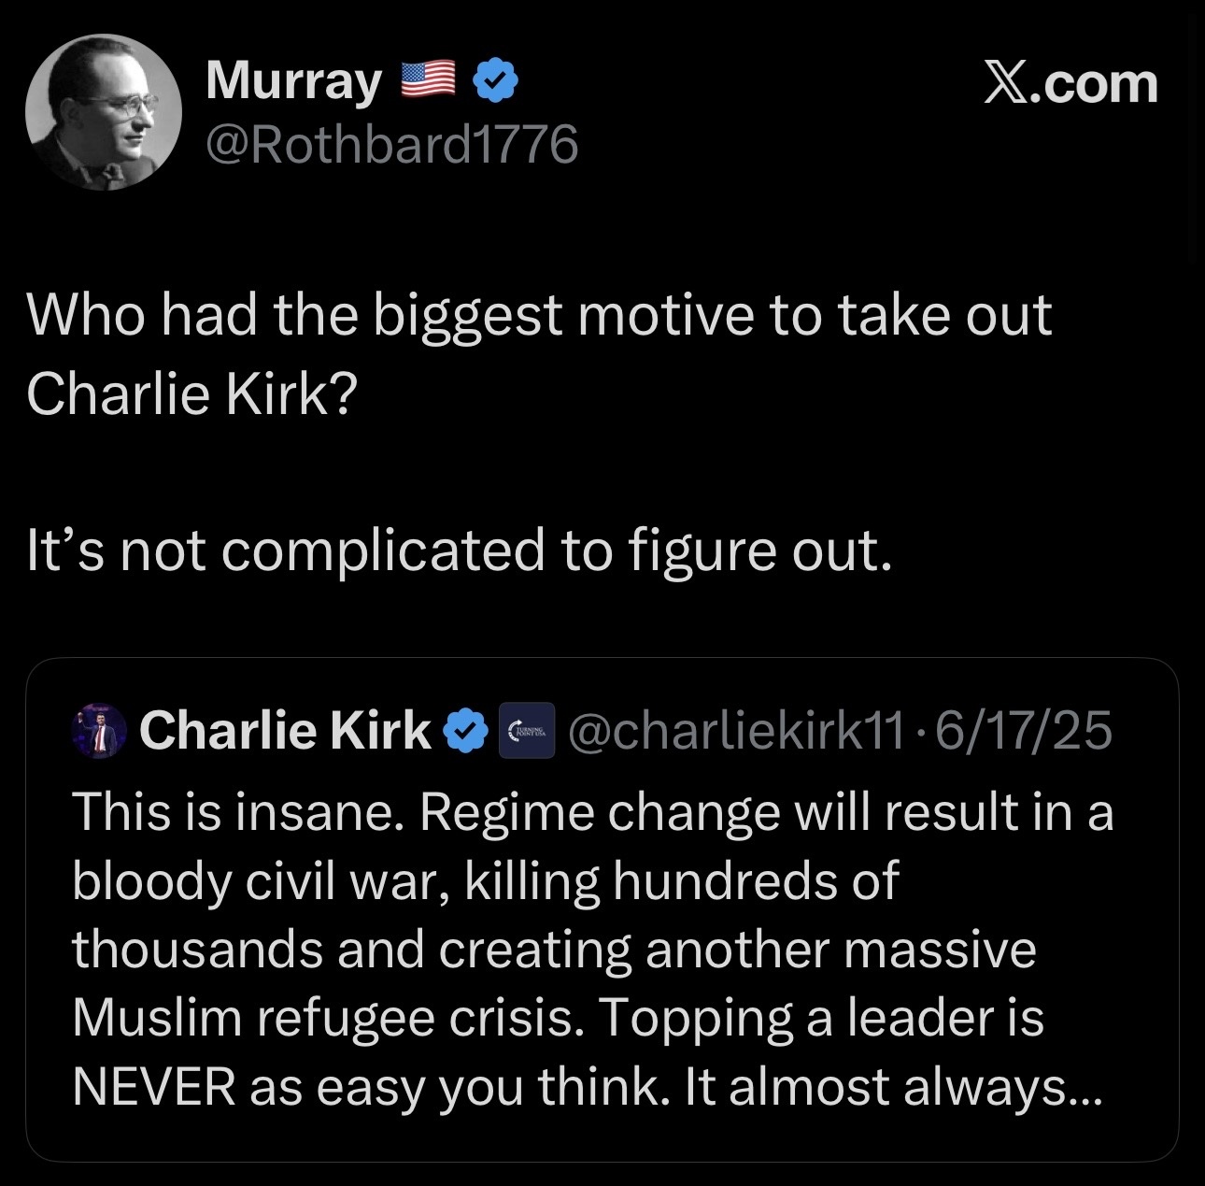Open the @charliekirk11 handle

pos(736,730)
